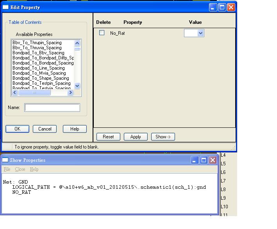Minimize the Edit Property window
The image size is (277, 229).
coord(213,7)
